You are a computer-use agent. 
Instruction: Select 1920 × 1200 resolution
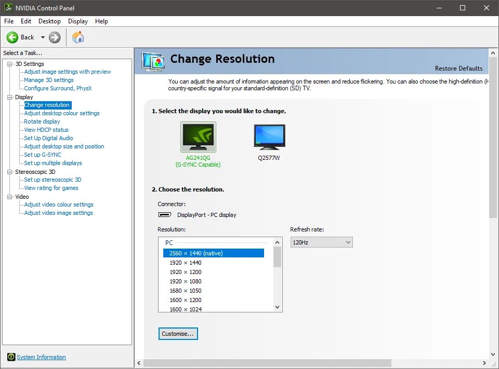tap(186, 272)
